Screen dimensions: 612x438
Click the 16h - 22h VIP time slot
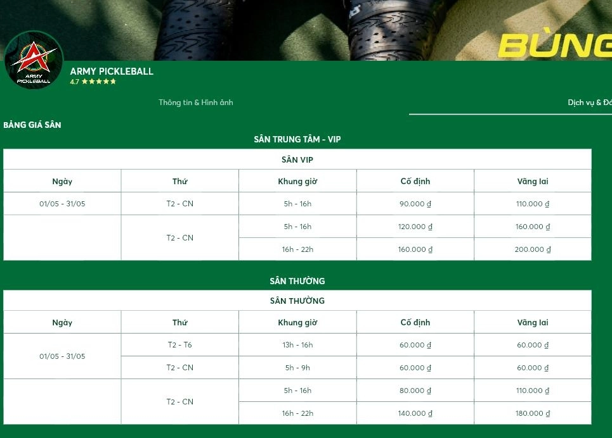[297, 249]
